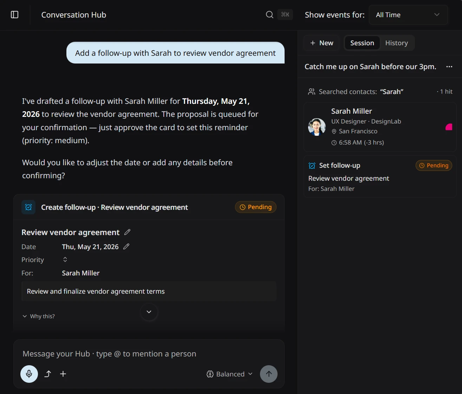The height and width of the screenshot is (394, 462).
Task: Click the Pending badge on Create follow-up card
Action: tap(256, 207)
